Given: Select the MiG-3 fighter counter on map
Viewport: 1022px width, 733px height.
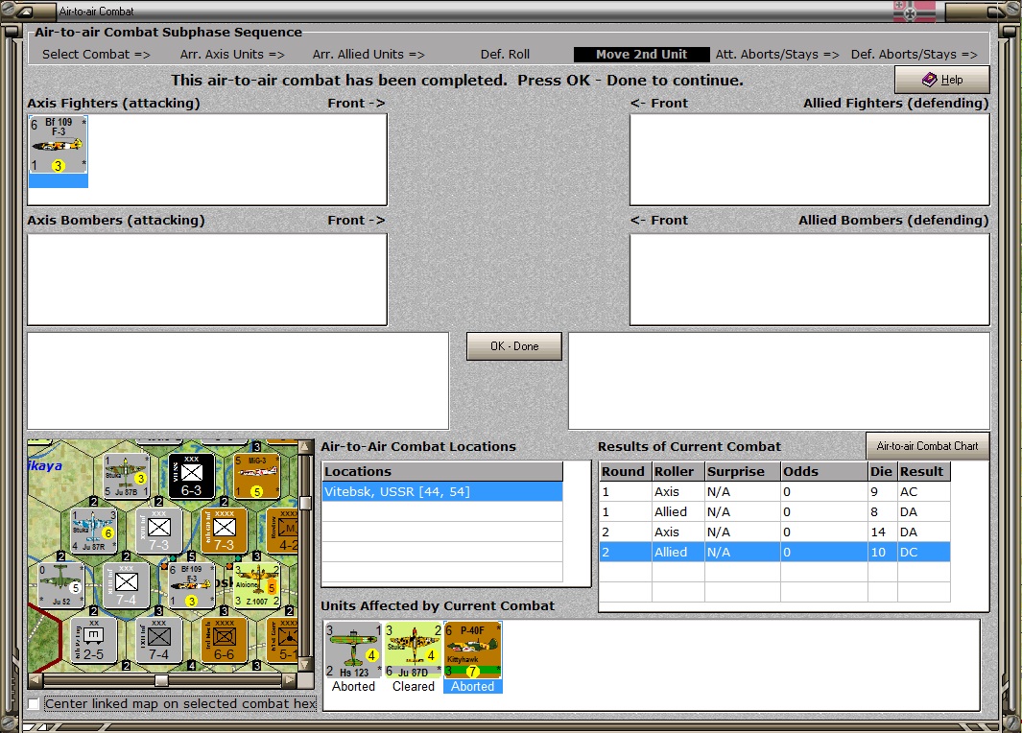Looking at the screenshot, I should [x=257, y=476].
